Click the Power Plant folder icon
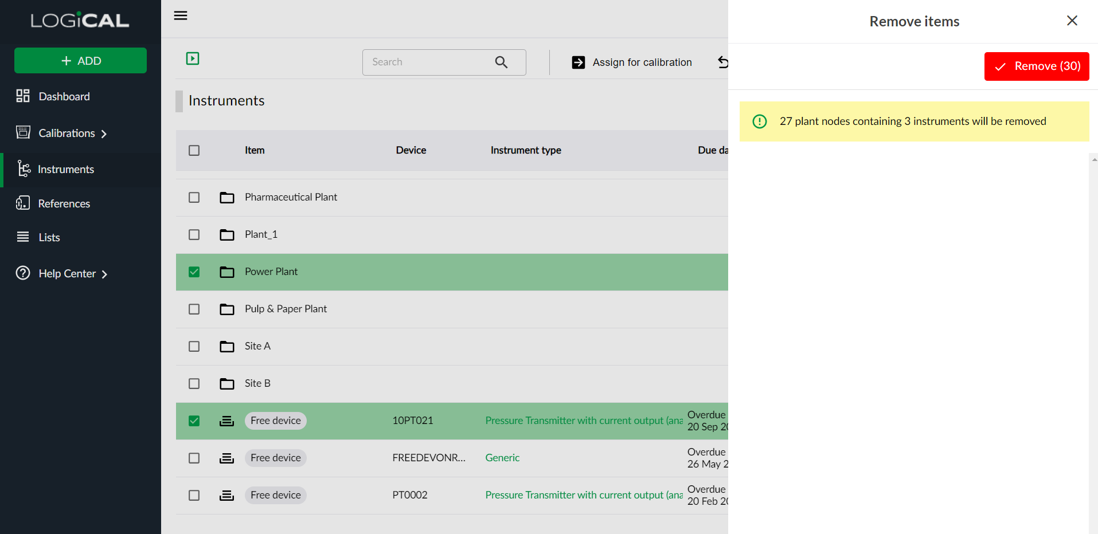The height and width of the screenshot is (534, 1098). [227, 272]
